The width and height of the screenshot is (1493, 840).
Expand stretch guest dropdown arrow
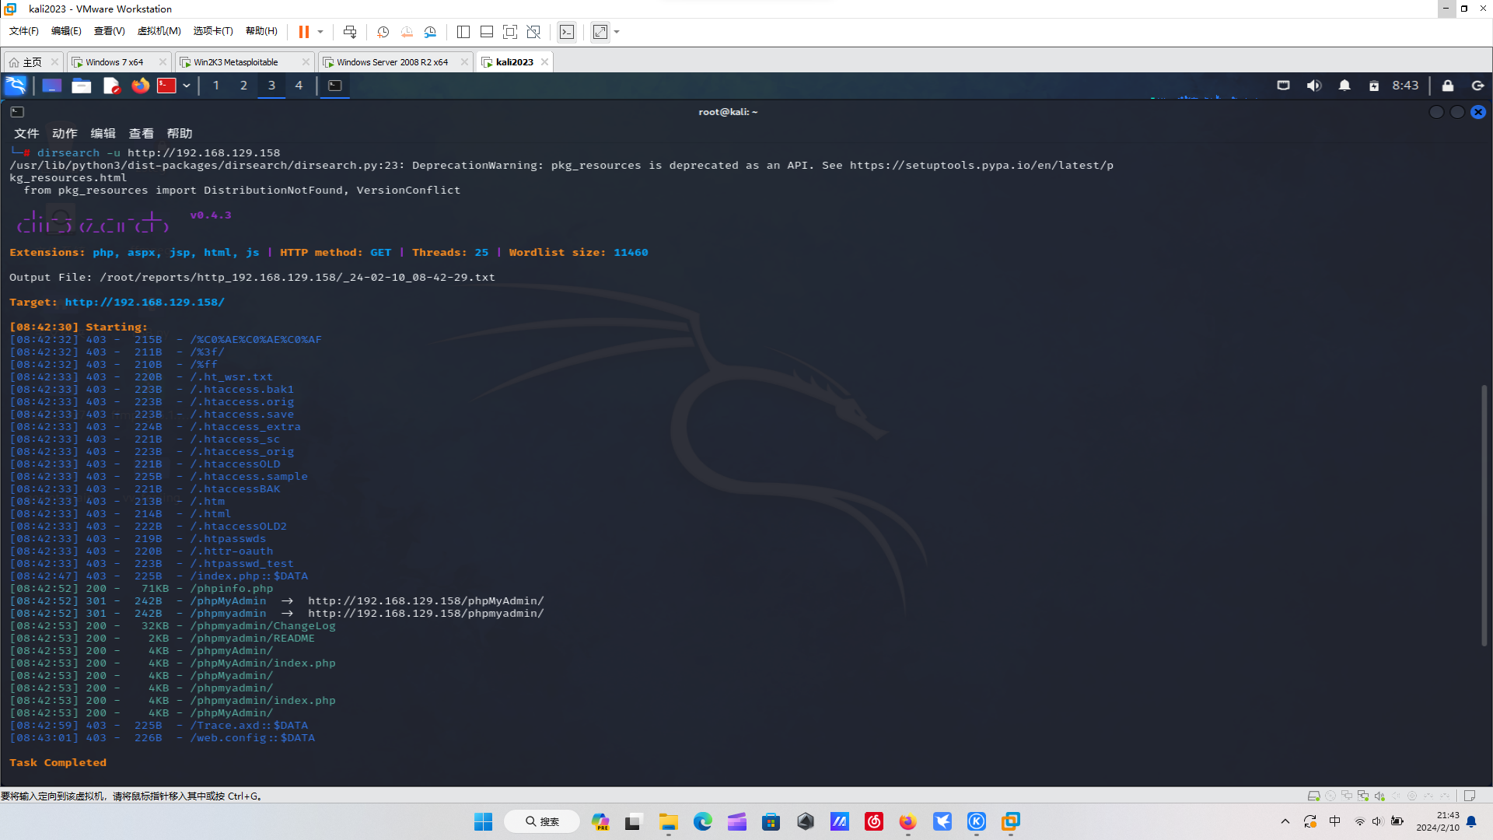[617, 32]
